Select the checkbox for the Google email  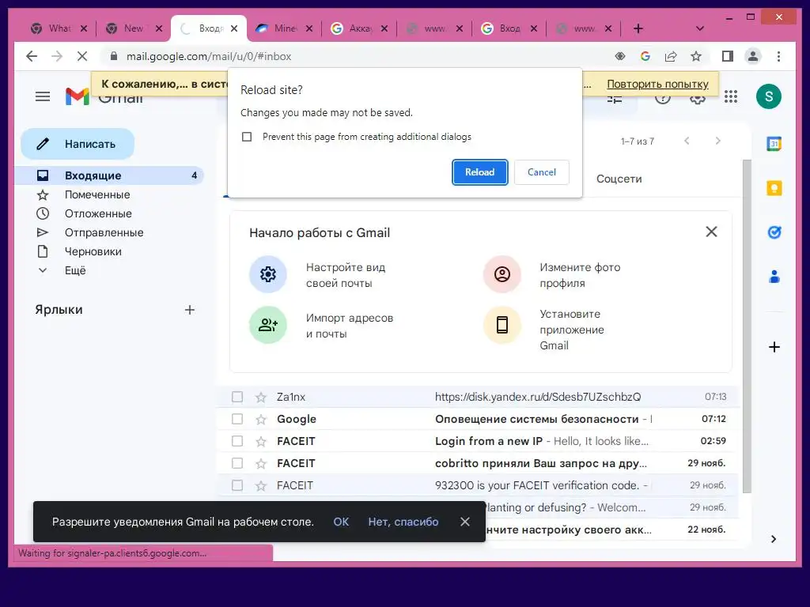[x=237, y=419]
